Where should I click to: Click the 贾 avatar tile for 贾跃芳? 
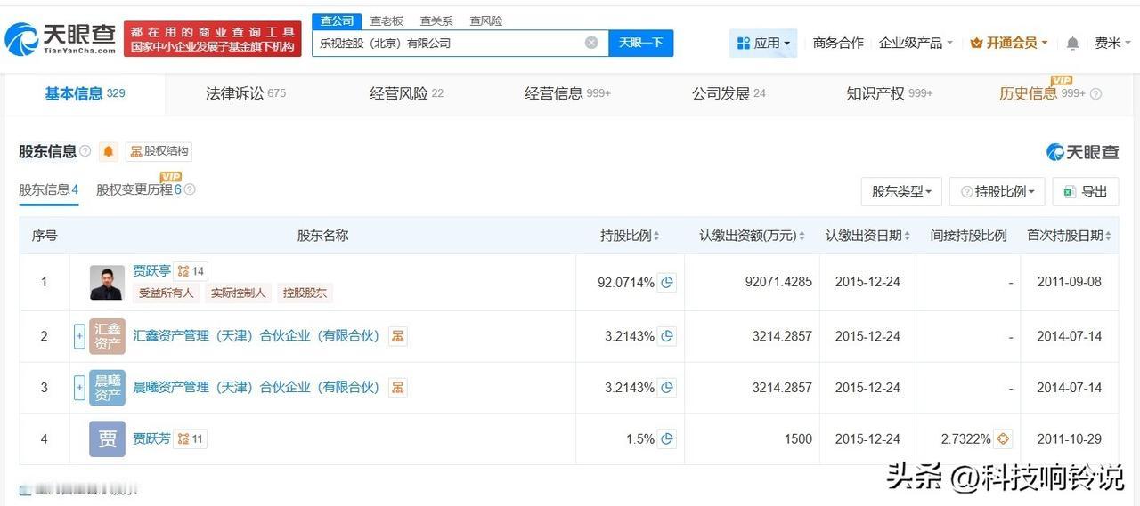(107, 438)
